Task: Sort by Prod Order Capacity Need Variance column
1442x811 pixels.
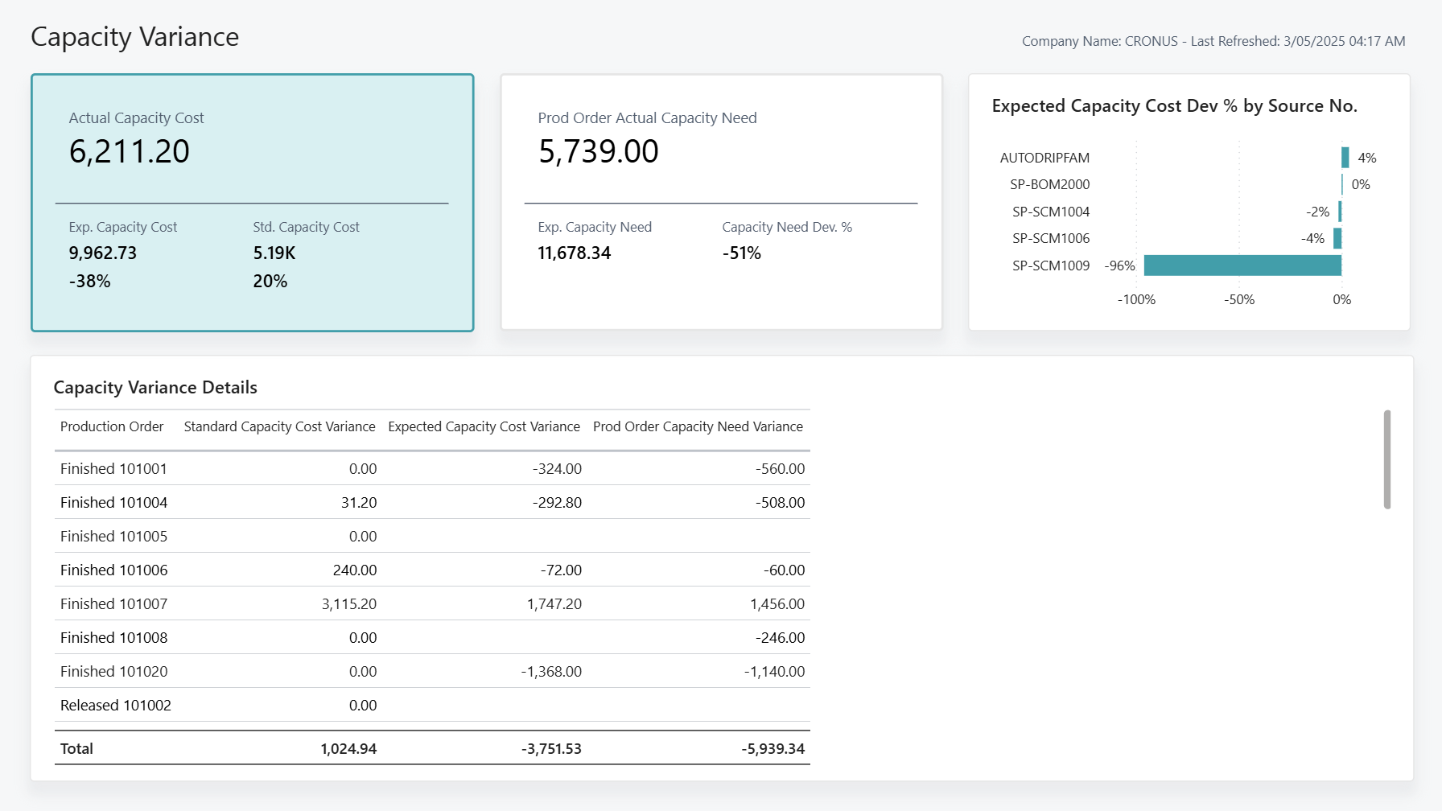Action: [x=697, y=426]
